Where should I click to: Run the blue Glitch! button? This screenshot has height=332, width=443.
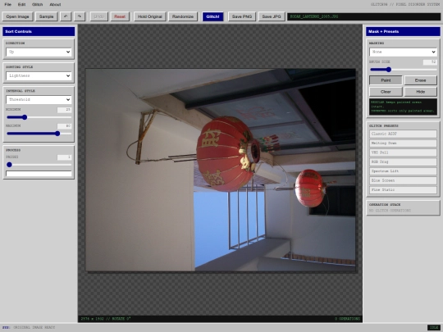[x=212, y=16]
